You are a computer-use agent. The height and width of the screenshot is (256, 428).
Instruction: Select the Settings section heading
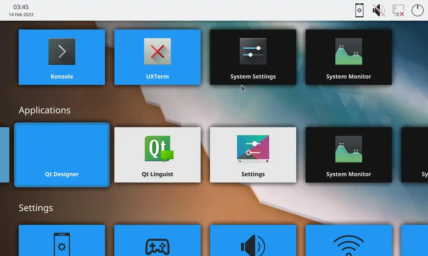coord(36,208)
